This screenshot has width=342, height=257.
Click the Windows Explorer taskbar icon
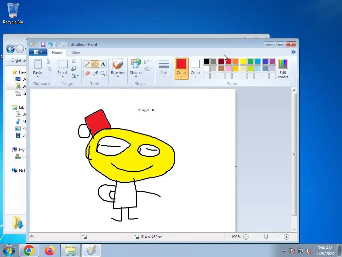coord(70,250)
